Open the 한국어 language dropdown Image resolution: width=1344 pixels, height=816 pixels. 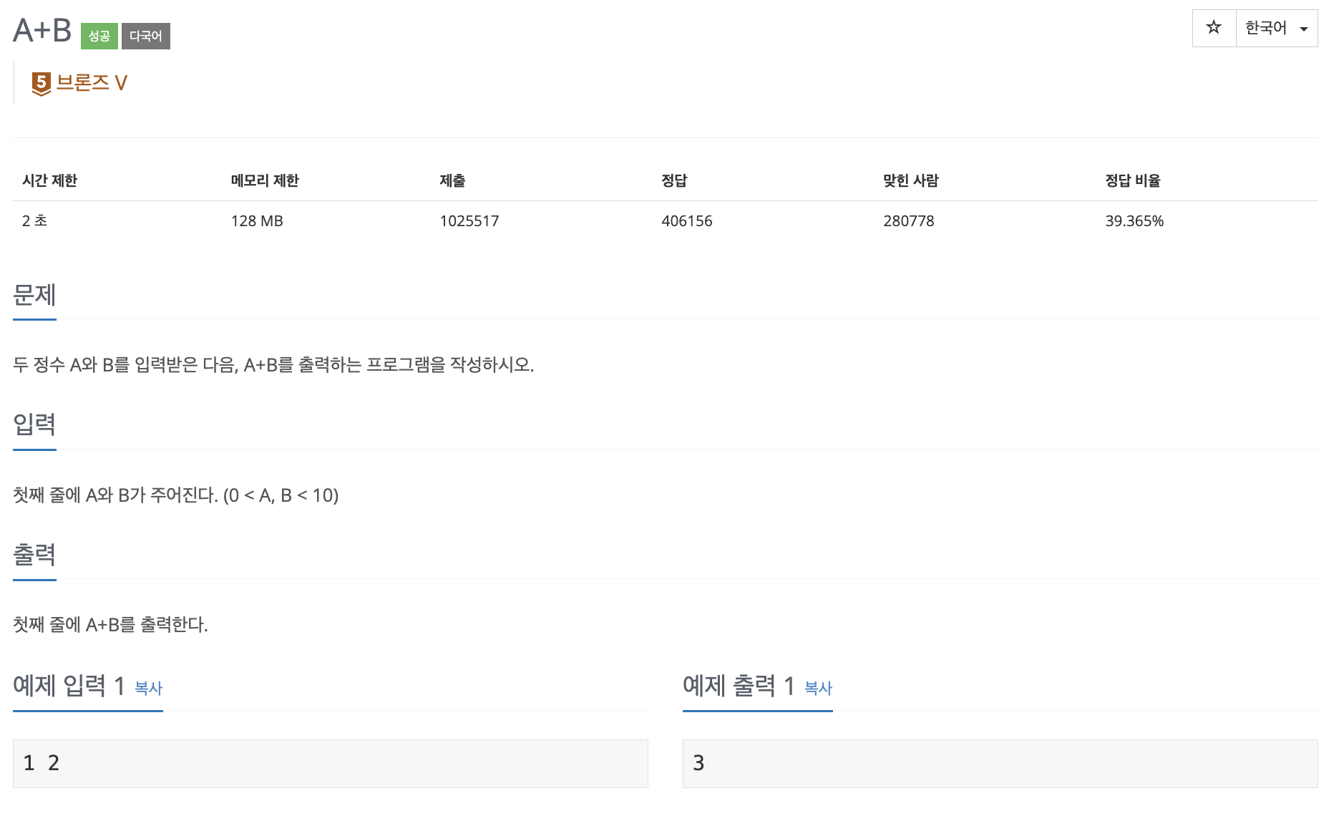[1277, 28]
